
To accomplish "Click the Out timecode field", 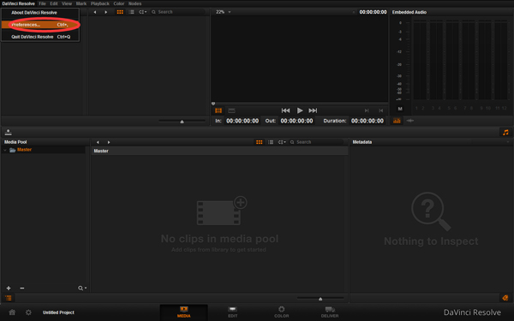I will [x=296, y=121].
